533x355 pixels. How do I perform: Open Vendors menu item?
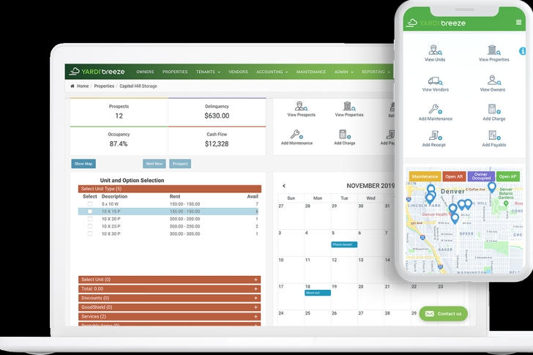pyautogui.click(x=238, y=72)
